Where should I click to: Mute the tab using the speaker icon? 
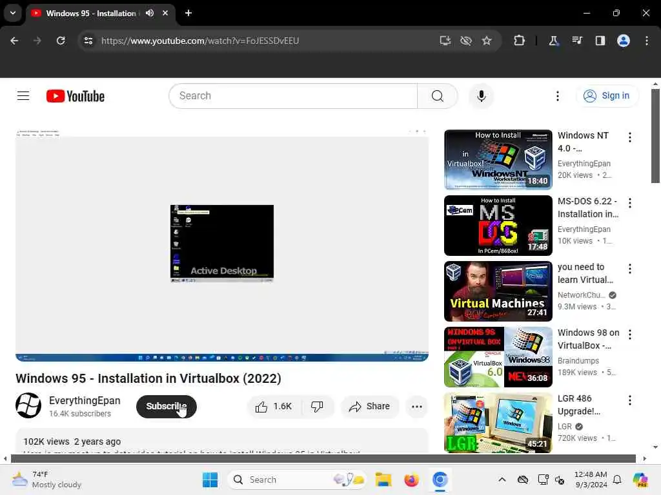tap(150, 13)
